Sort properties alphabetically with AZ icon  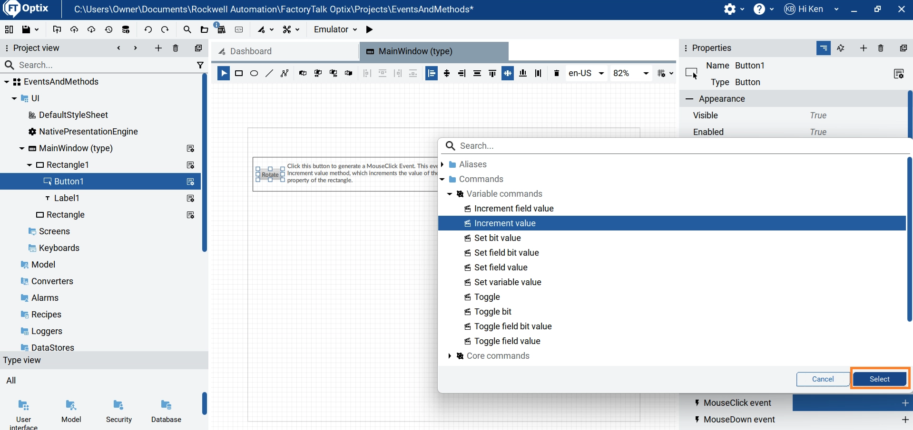(841, 48)
